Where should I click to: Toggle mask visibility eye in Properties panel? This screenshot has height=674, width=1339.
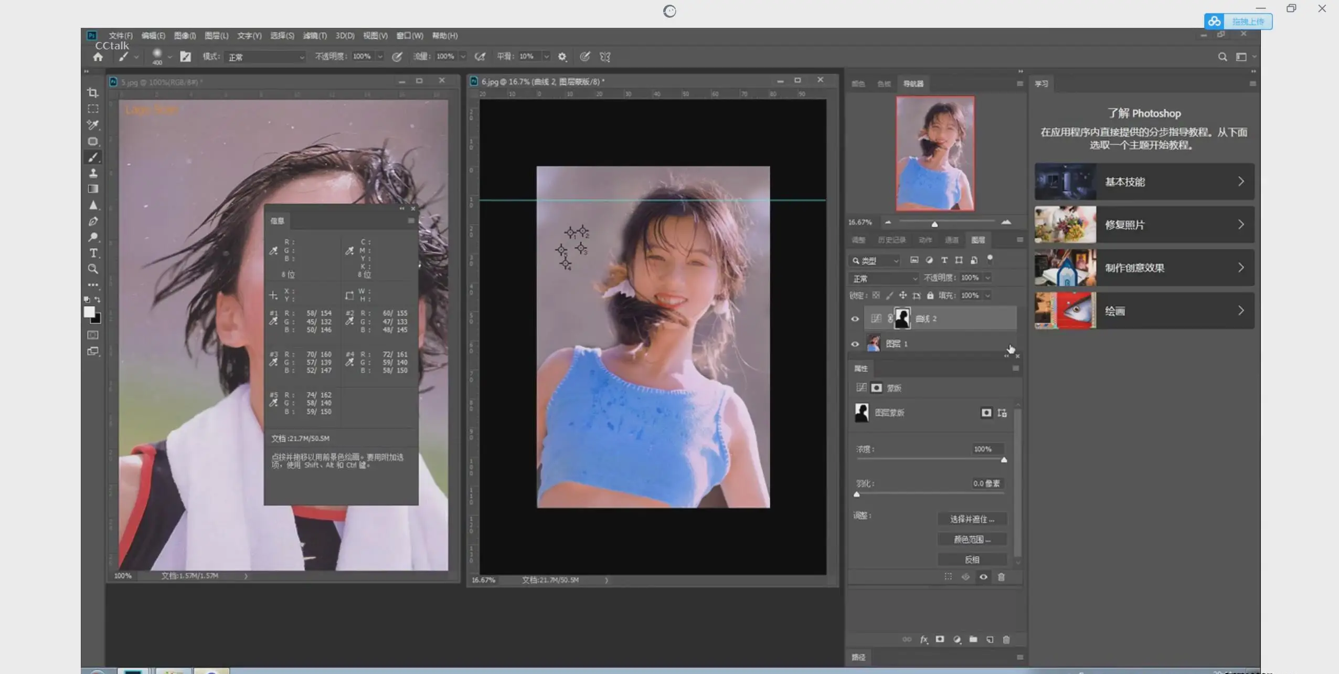[x=983, y=577]
